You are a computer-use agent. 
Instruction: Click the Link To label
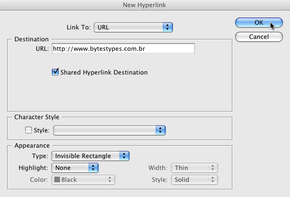click(x=79, y=27)
